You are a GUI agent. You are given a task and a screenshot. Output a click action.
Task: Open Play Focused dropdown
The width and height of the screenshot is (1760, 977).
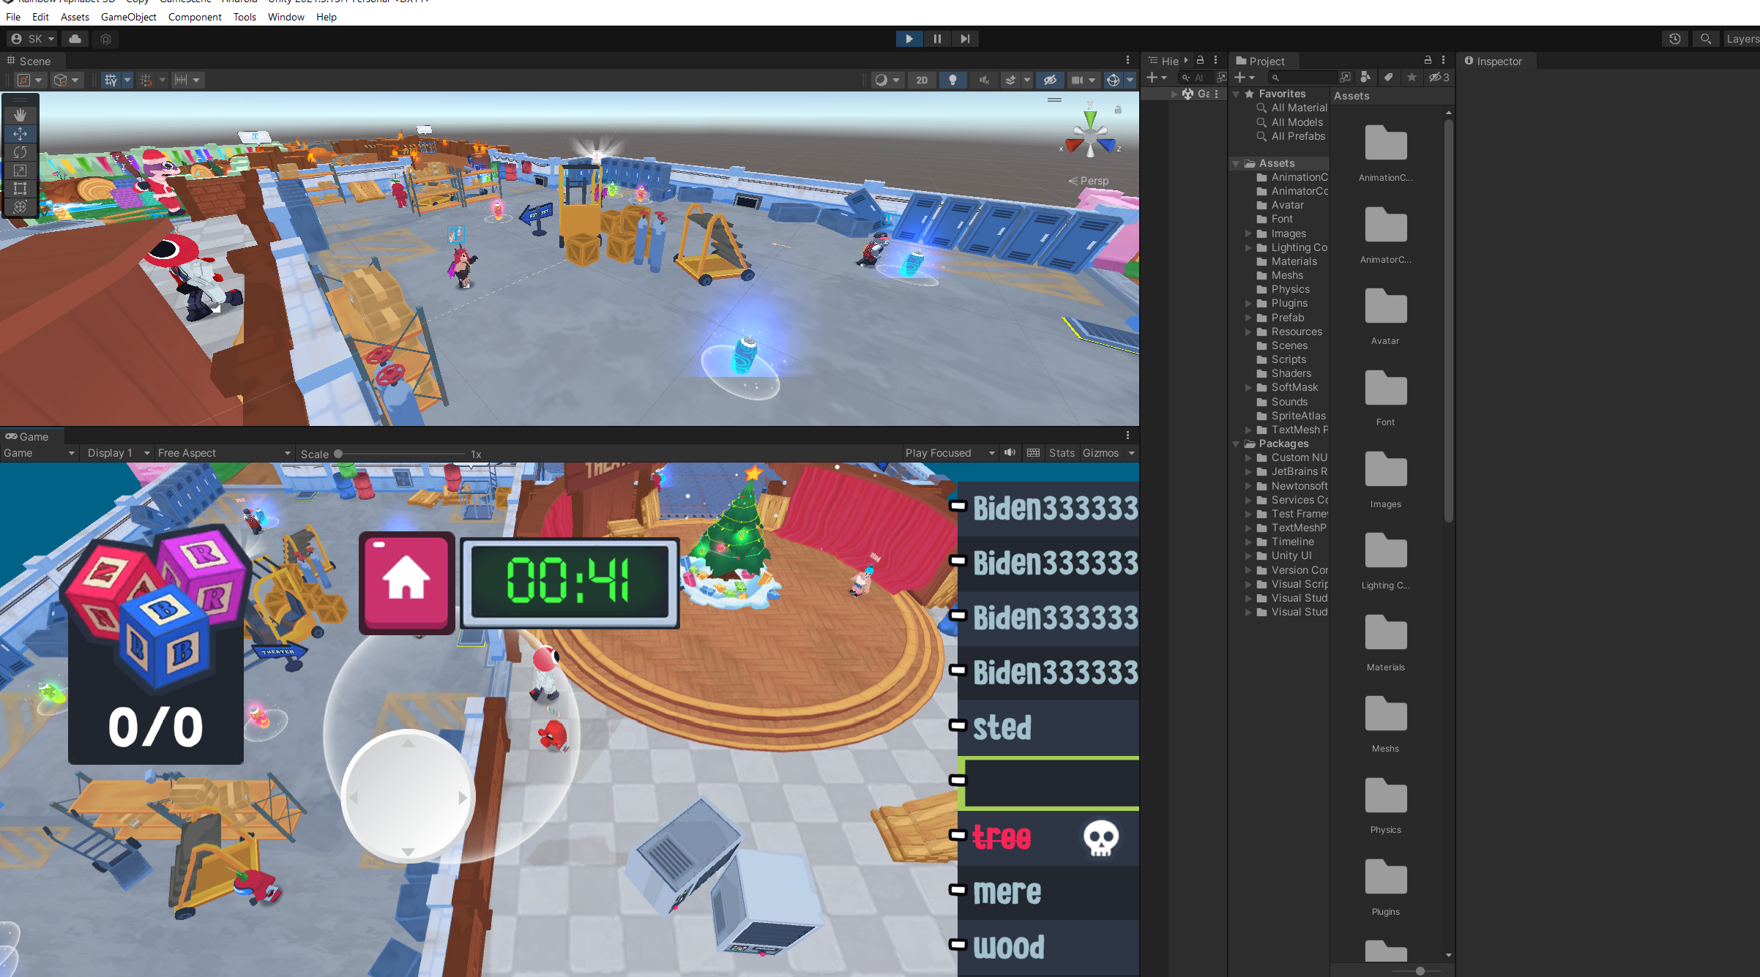pyautogui.click(x=950, y=453)
